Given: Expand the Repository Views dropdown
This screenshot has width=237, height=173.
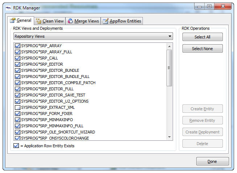Looking at the screenshot, I should click(170, 36).
